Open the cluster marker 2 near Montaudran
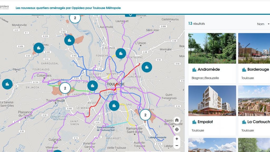 (x=145, y=115)
